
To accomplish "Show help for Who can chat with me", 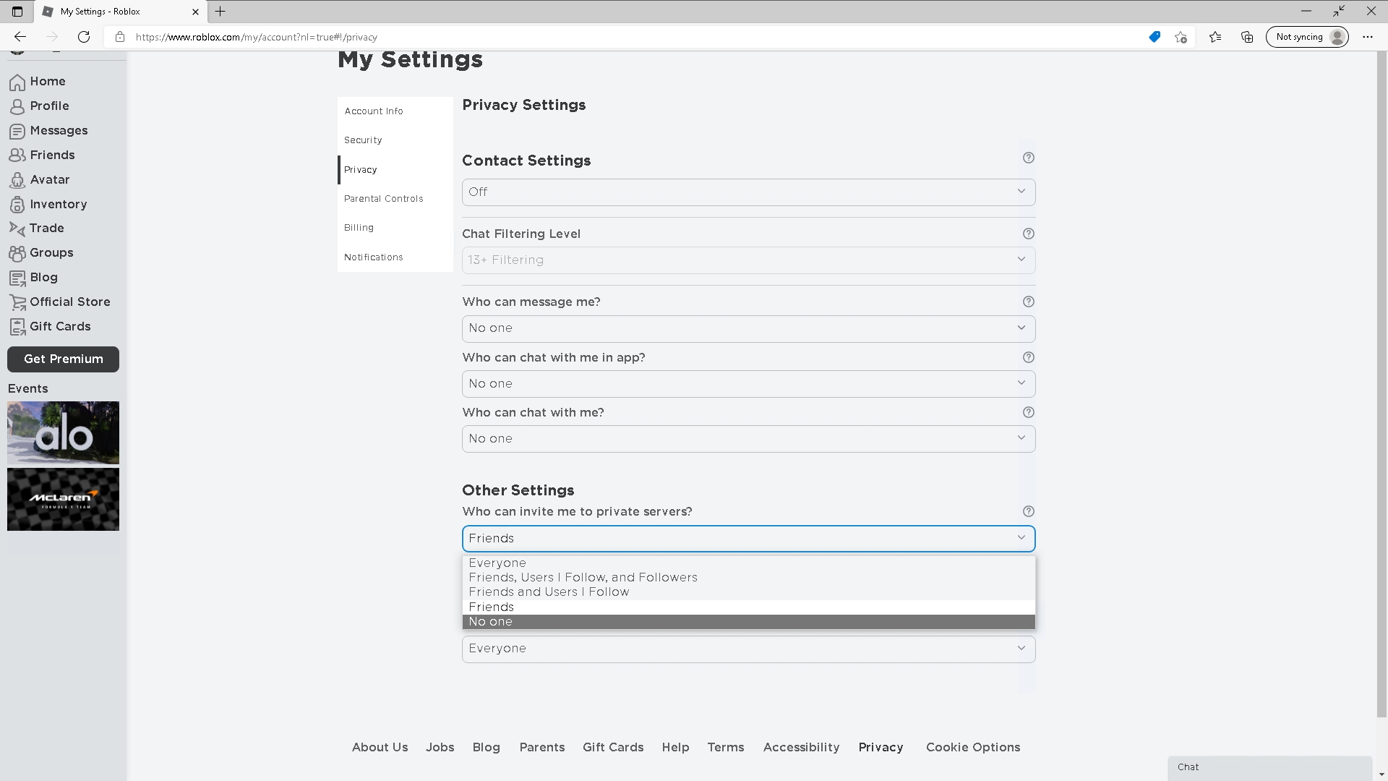I will tap(1028, 412).
